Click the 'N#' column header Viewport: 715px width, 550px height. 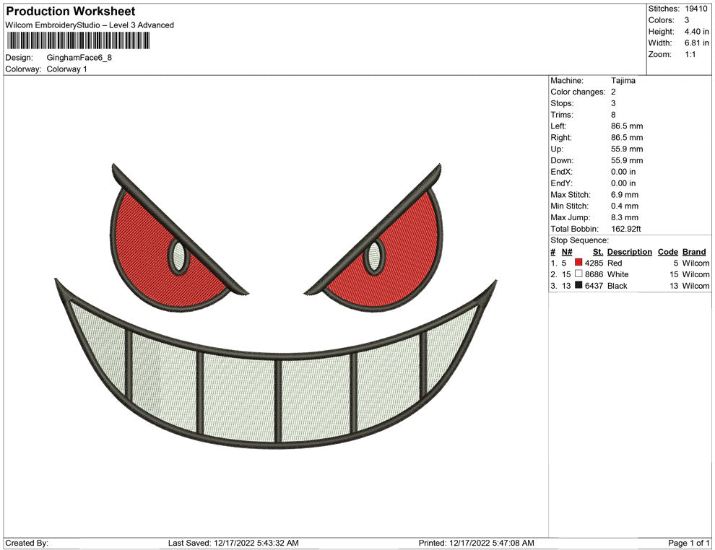pos(567,251)
